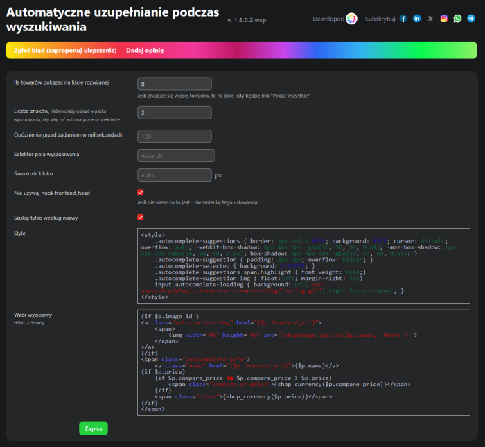485x447 pixels.
Task: Focus the 'Selektor pola wyszukiwania' field
Action: (176, 156)
